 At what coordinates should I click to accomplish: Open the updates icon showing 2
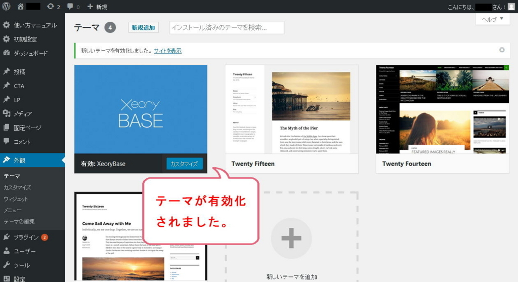click(50, 6)
